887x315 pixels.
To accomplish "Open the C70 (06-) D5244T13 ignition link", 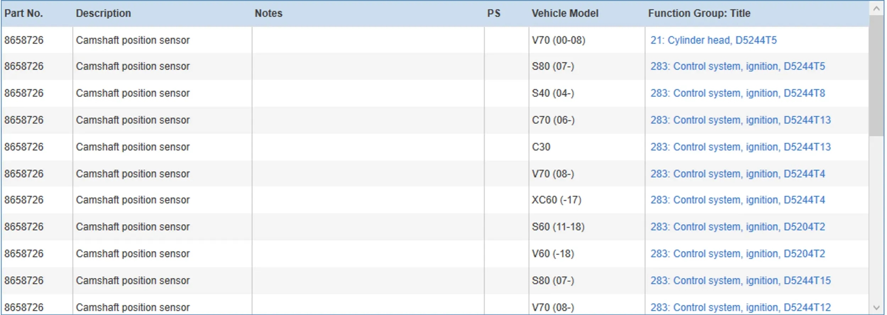I will pyautogui.click(x=740, y=120).
